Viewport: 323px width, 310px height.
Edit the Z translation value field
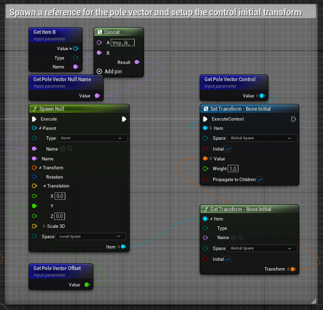pyautogui.click(x=59, y=216)
